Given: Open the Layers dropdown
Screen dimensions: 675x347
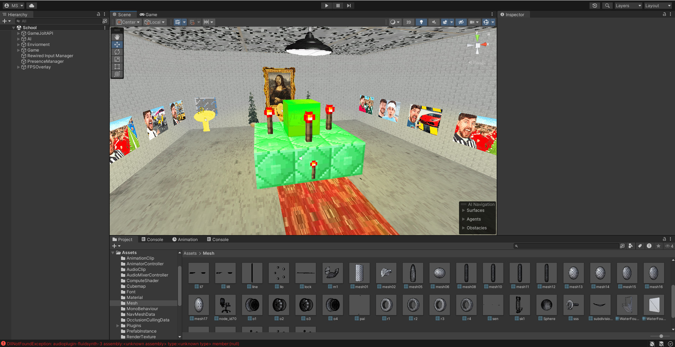Looking at the screenshot, I should click(628, 6).
